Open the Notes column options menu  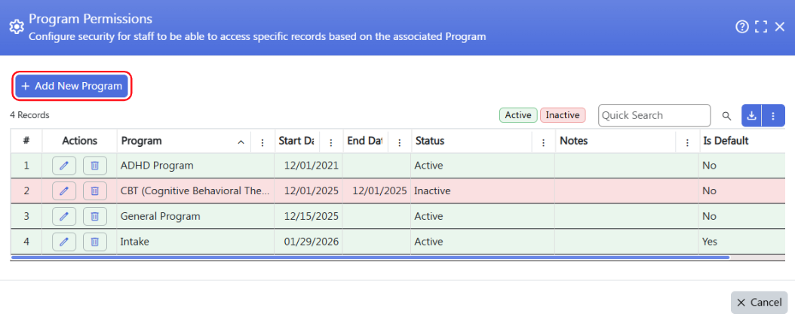tap(687, 143)
